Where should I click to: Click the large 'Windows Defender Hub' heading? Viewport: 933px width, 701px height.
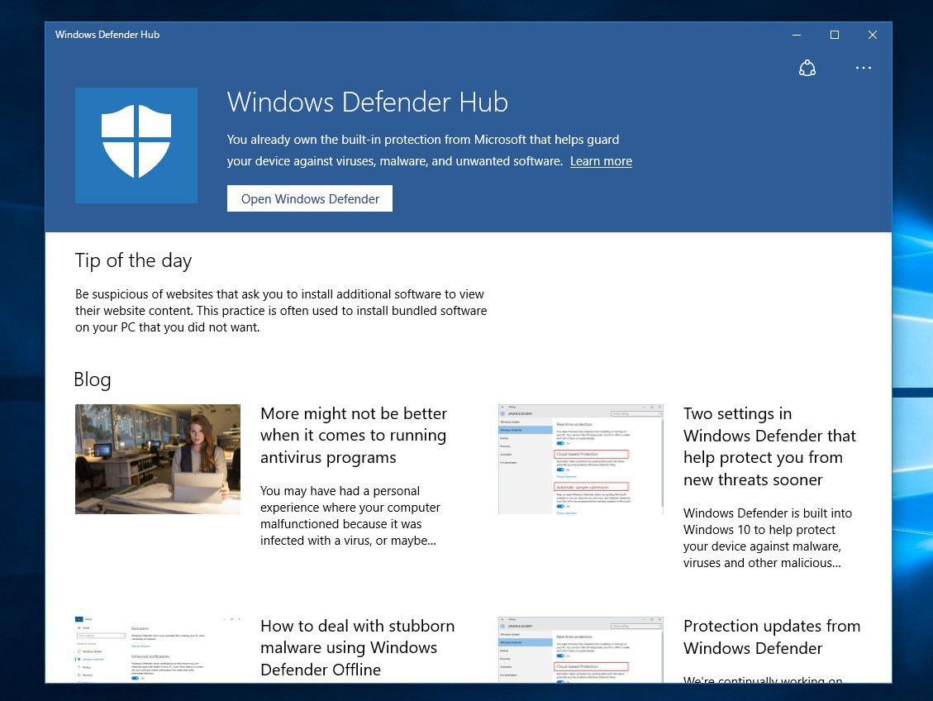[367, 102]
